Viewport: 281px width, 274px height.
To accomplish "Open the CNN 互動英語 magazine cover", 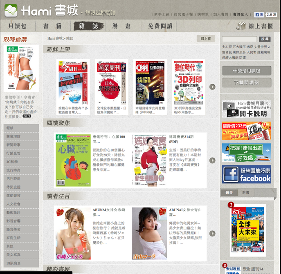I will coord(150,82).
